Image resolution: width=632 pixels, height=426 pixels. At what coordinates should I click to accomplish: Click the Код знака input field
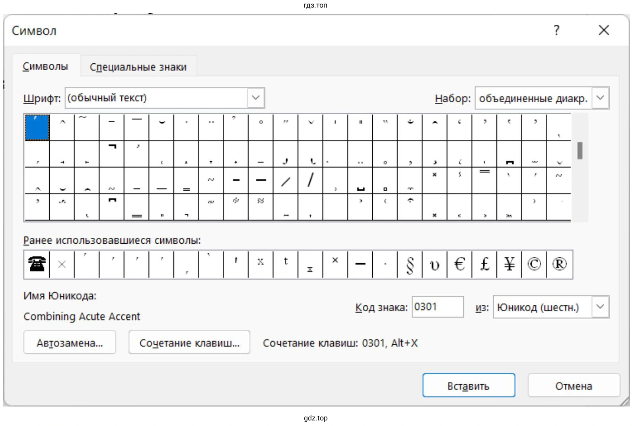click(437, 307)
